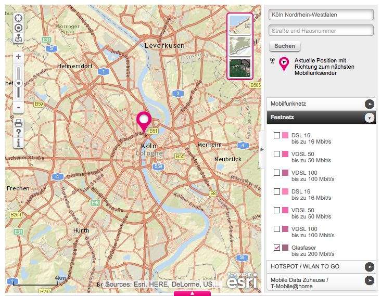The width and height of the screenshot is (381, 296).
Task: Click the E40 road shield
Action: (x=95, y=202)
